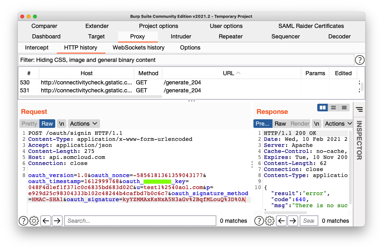This screenshot has height=250, width=383.
Task: Click the Response body vertical scrollbar
Action: [351, 167]
